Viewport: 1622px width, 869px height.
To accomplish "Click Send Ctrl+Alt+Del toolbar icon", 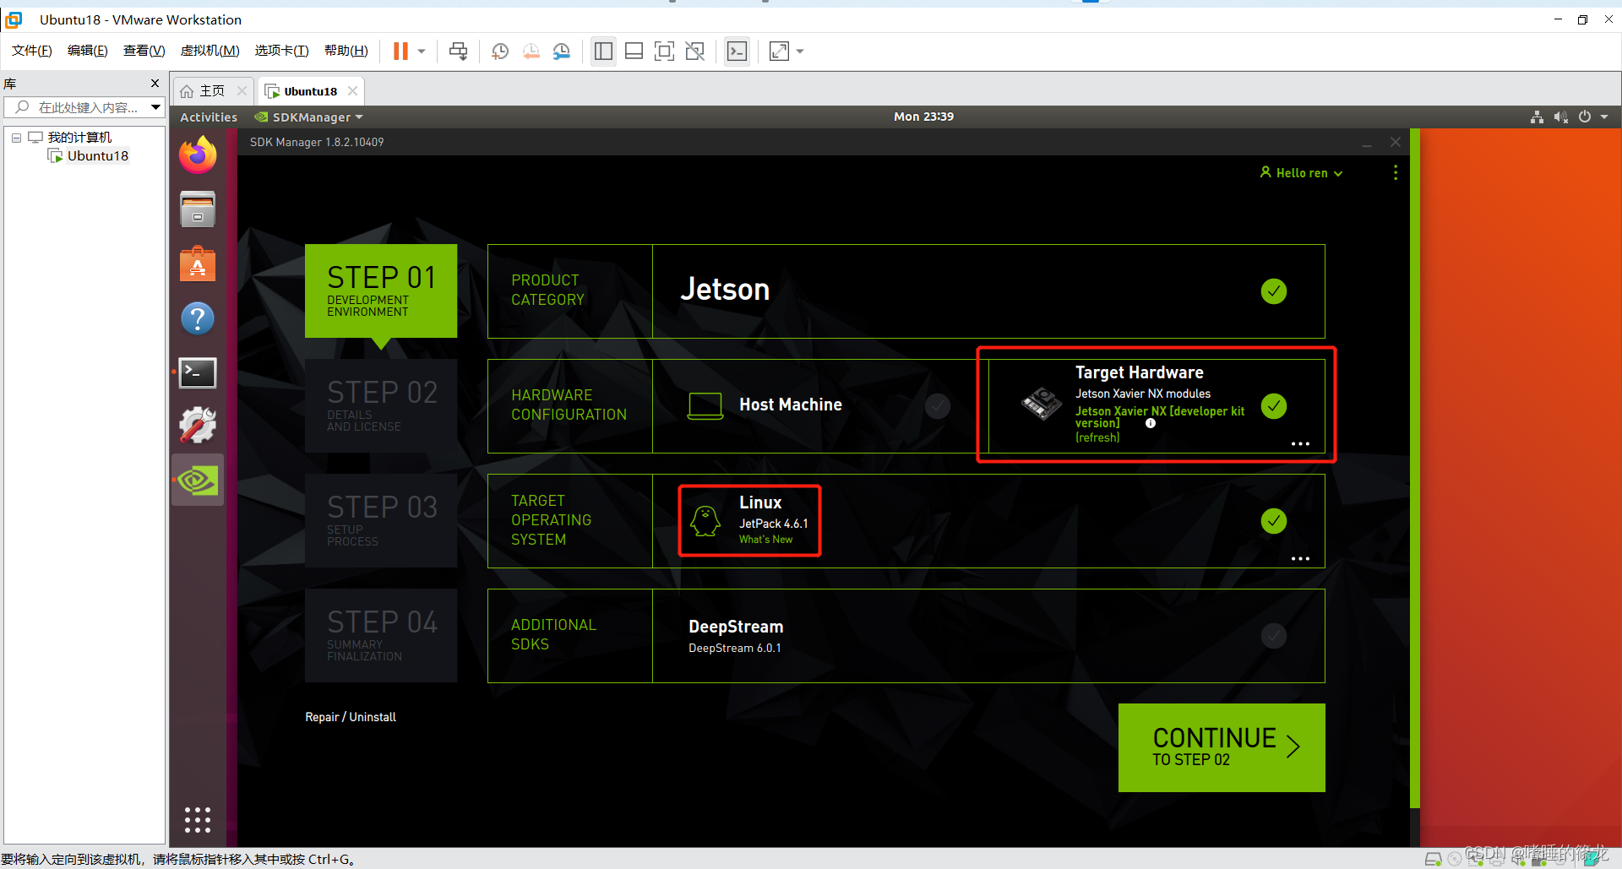I will (x=458, y=52).
